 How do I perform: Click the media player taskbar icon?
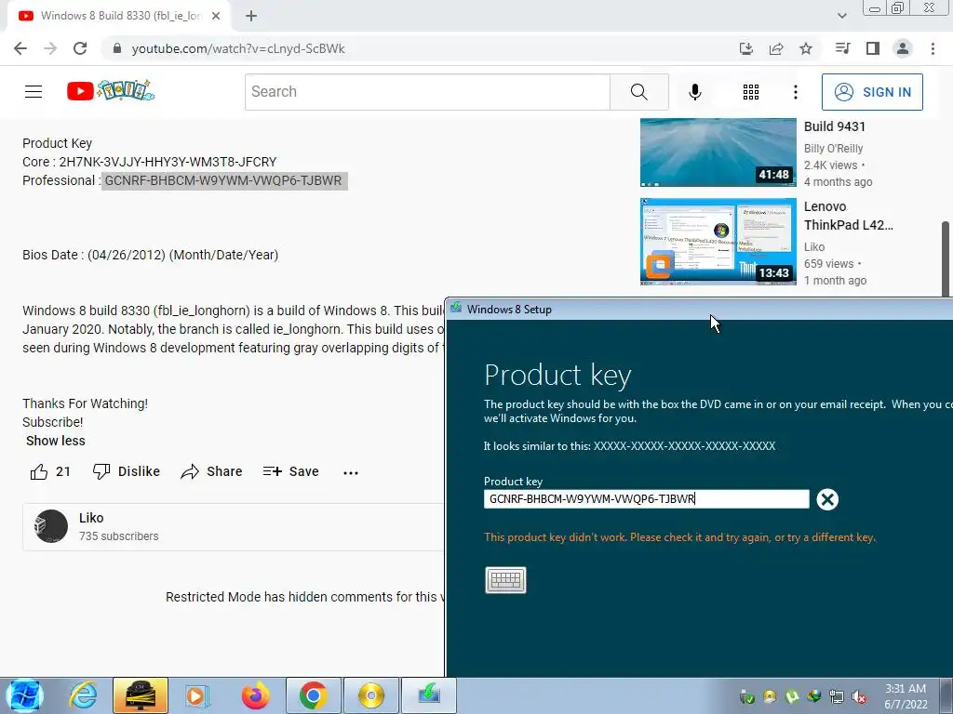point(197,695)
